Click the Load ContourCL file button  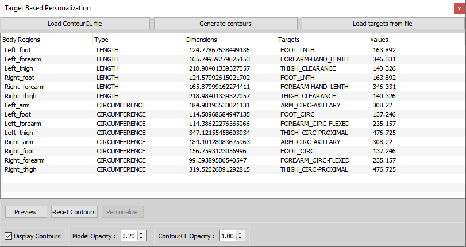pos(75,24)
